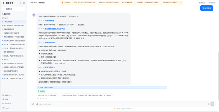Open 设置 in sidebar
The width and height of the screenshot is (219, 112).
click(5, 99)
